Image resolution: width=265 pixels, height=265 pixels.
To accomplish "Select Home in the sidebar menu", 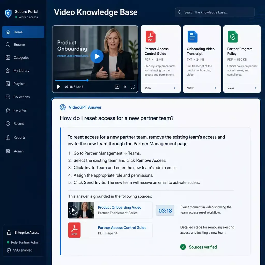I will click(x=23, y=32).
